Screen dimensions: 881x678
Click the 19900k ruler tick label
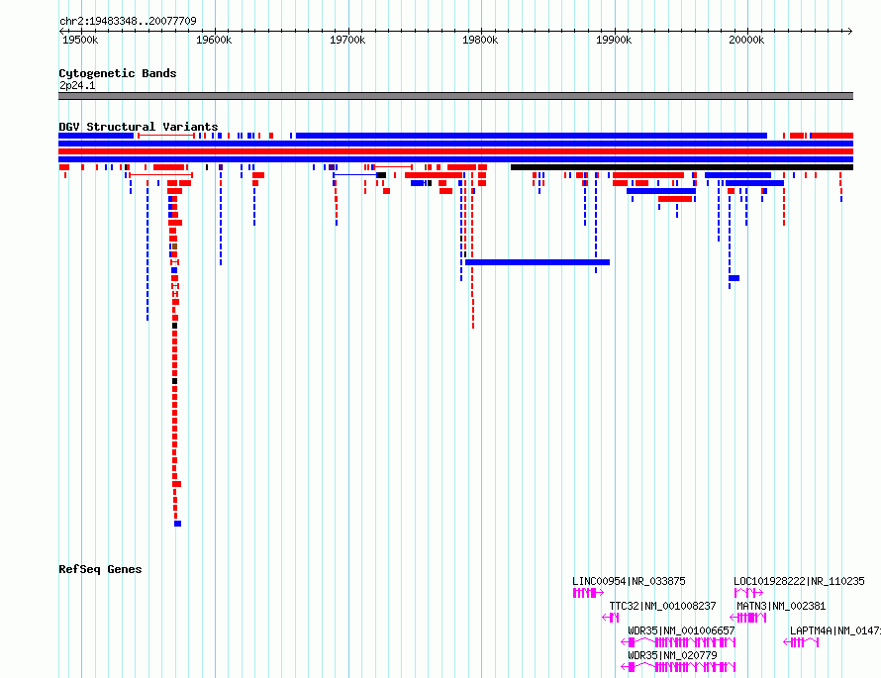pyautogui.click(x=614, y=40)
